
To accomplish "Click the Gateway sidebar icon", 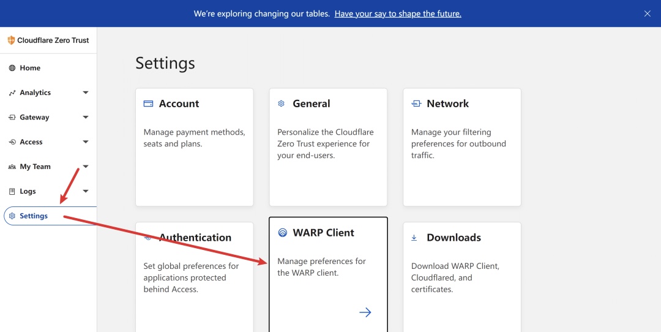I will click(12, 117).
